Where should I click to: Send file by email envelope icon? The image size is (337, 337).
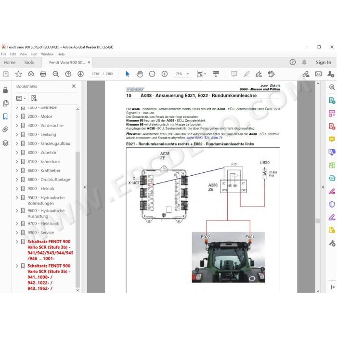click(x=319, y=74)
